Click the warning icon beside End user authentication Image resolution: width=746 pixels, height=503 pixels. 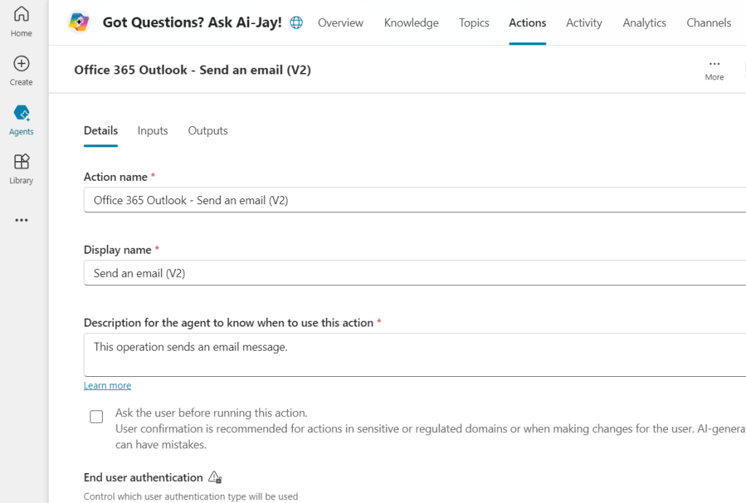215,477
